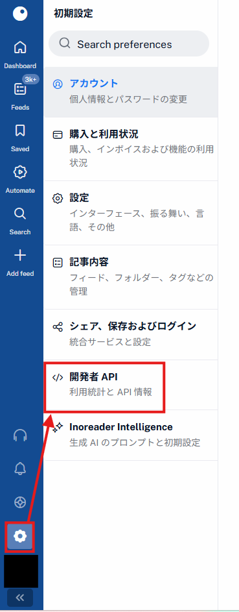Open the notifications bell icon

20,469
